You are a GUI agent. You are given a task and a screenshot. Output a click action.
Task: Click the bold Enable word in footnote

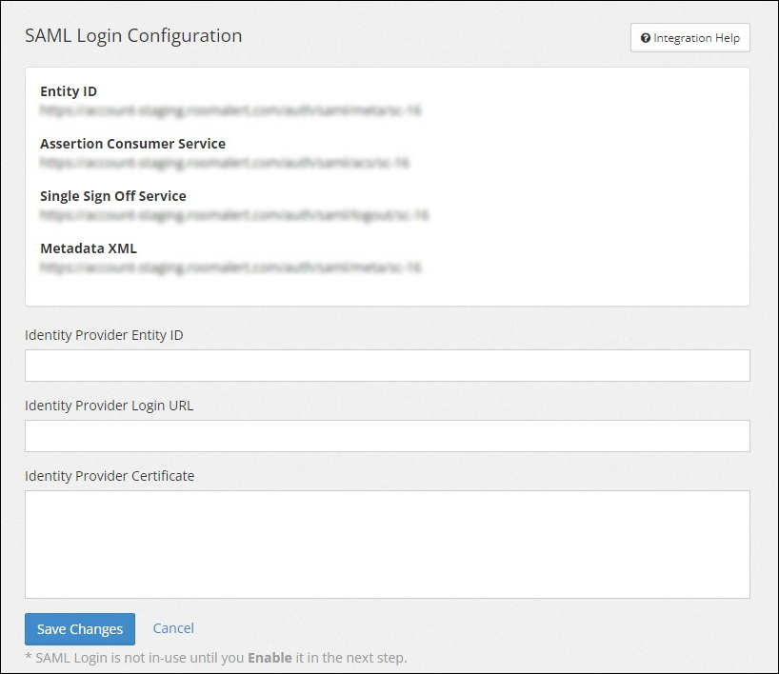[270, 658]
